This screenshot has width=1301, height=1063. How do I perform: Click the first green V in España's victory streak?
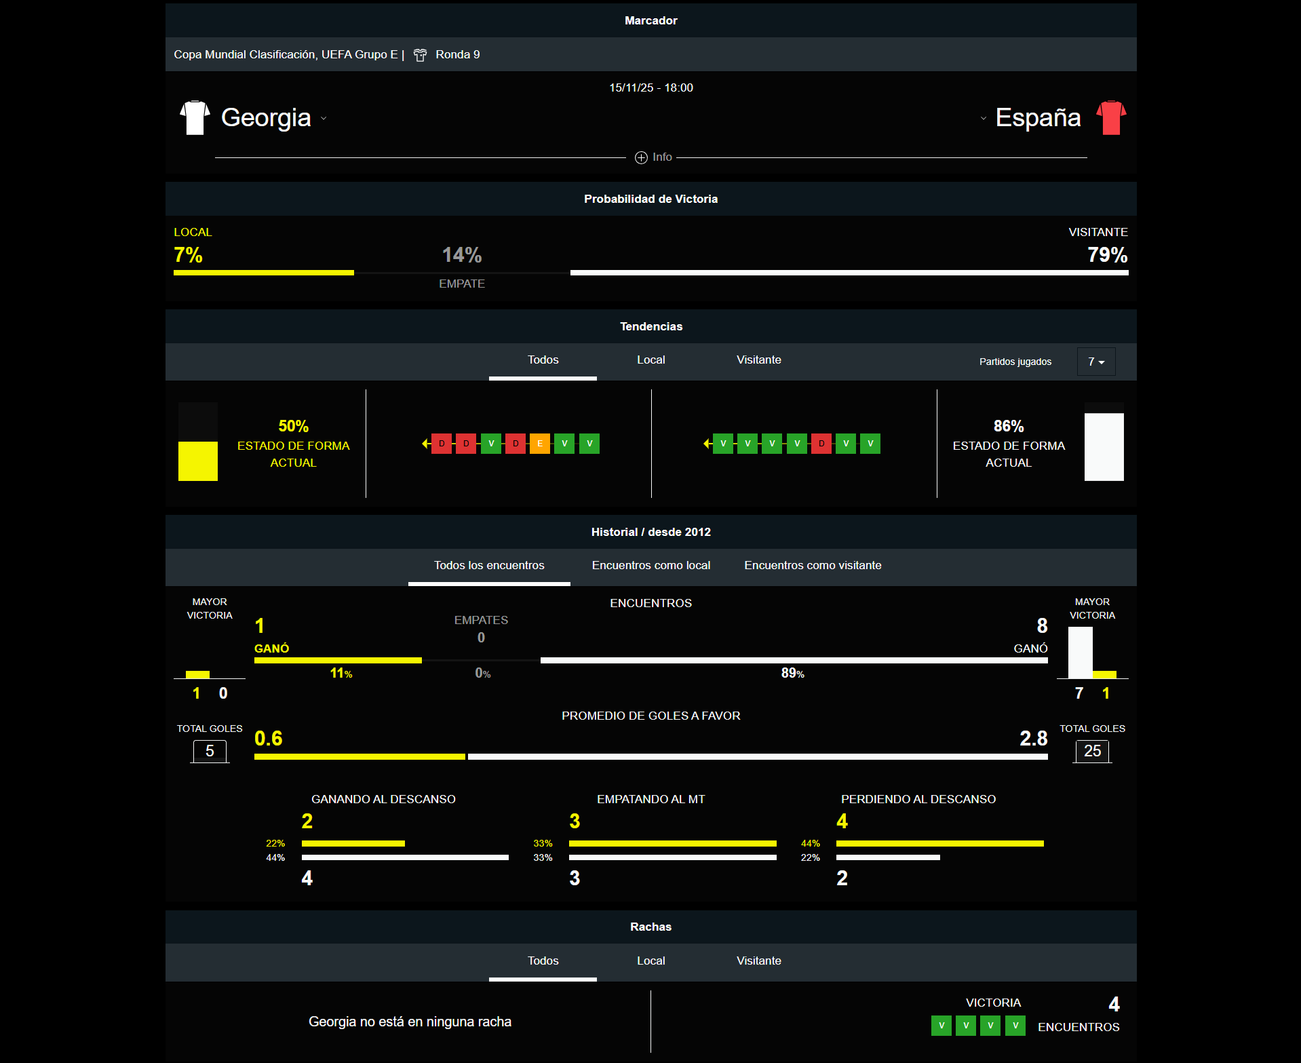[x=941, y=1026]
